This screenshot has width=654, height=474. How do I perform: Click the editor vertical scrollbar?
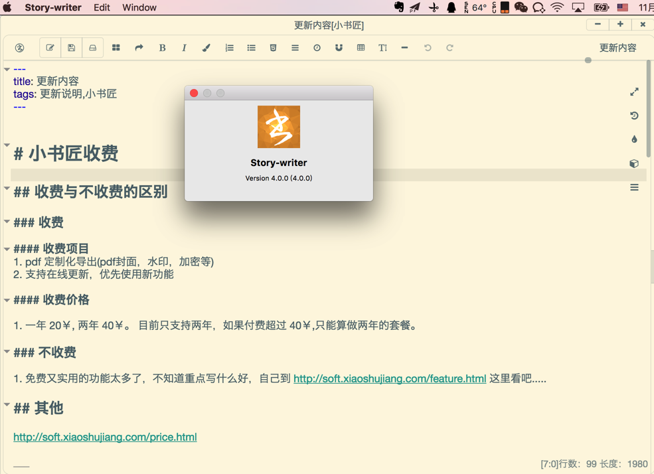tap(649, 110)
